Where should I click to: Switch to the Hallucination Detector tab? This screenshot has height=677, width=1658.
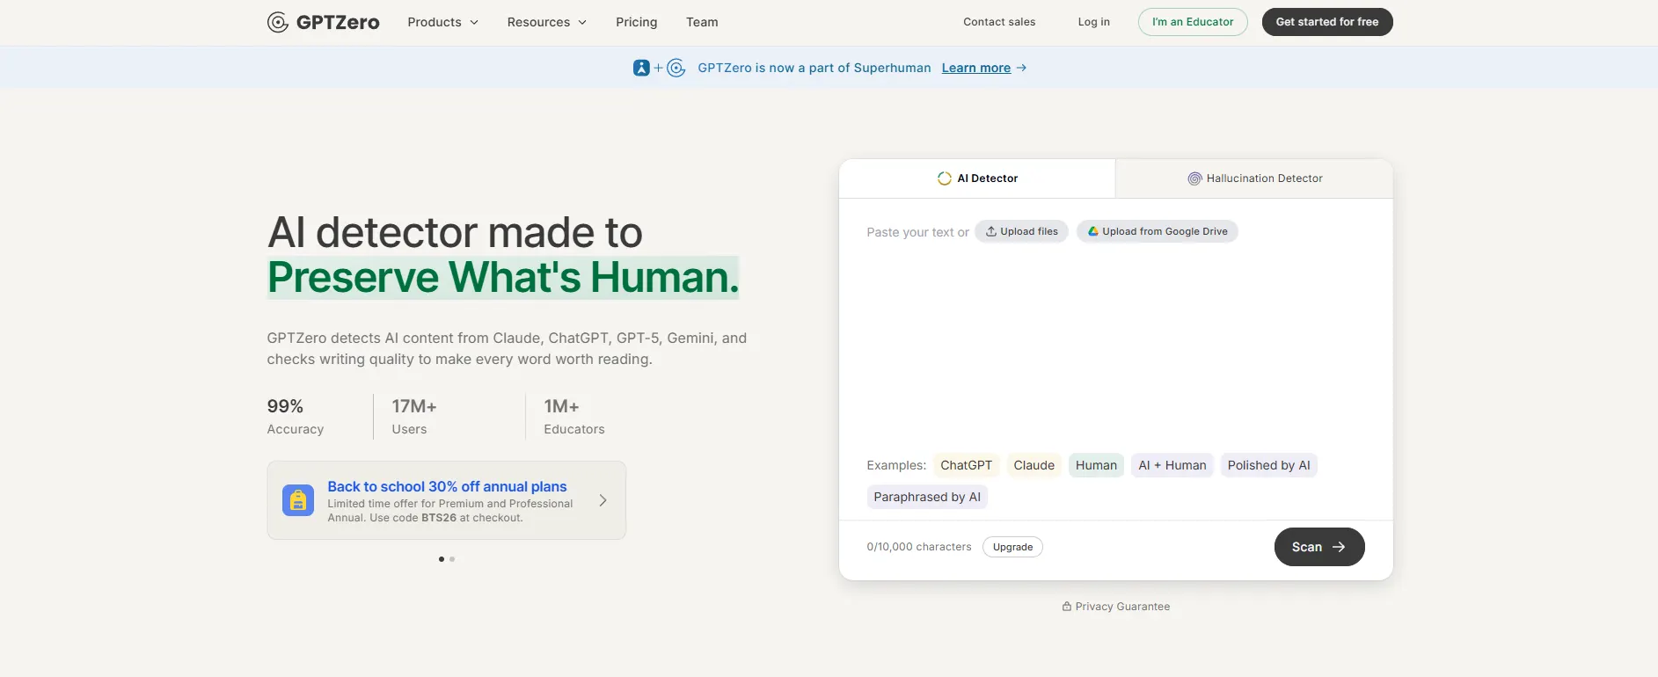click(1254, 178)
